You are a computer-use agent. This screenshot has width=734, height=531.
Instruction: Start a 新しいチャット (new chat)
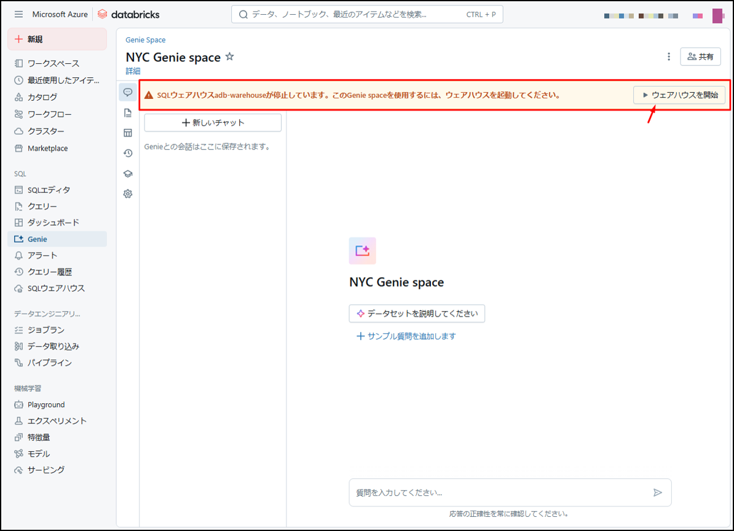point(213,122)
